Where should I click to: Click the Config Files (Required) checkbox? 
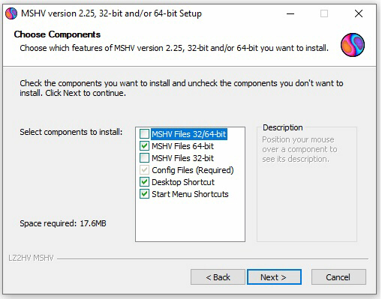click(144, 170)
